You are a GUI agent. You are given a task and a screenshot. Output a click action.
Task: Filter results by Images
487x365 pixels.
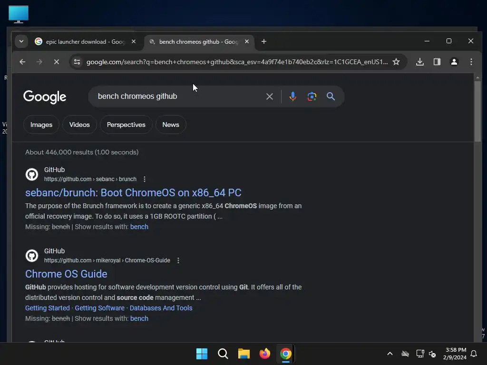(41, 125)
